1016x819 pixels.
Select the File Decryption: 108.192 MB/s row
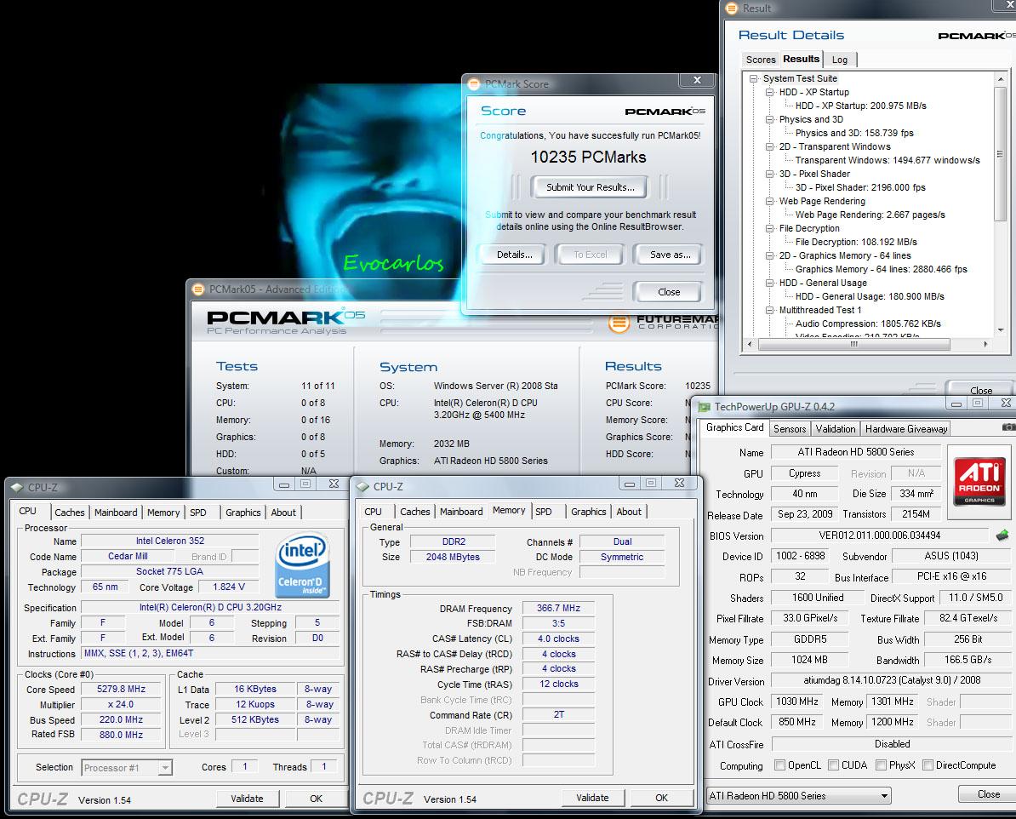tap(856, 242)
